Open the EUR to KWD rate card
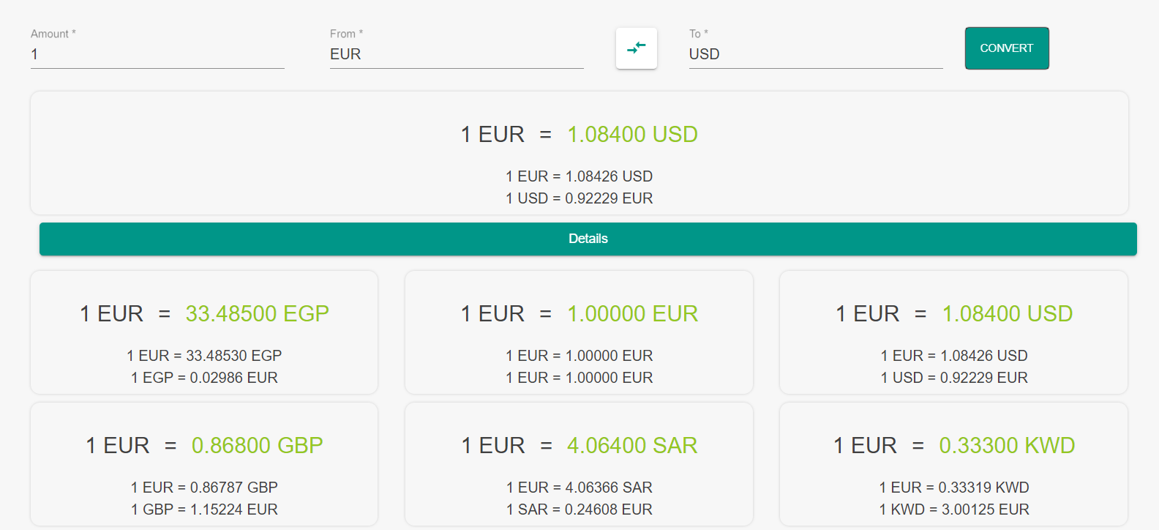The height and width of the screenshot is (530, 1159). point(953,464)
